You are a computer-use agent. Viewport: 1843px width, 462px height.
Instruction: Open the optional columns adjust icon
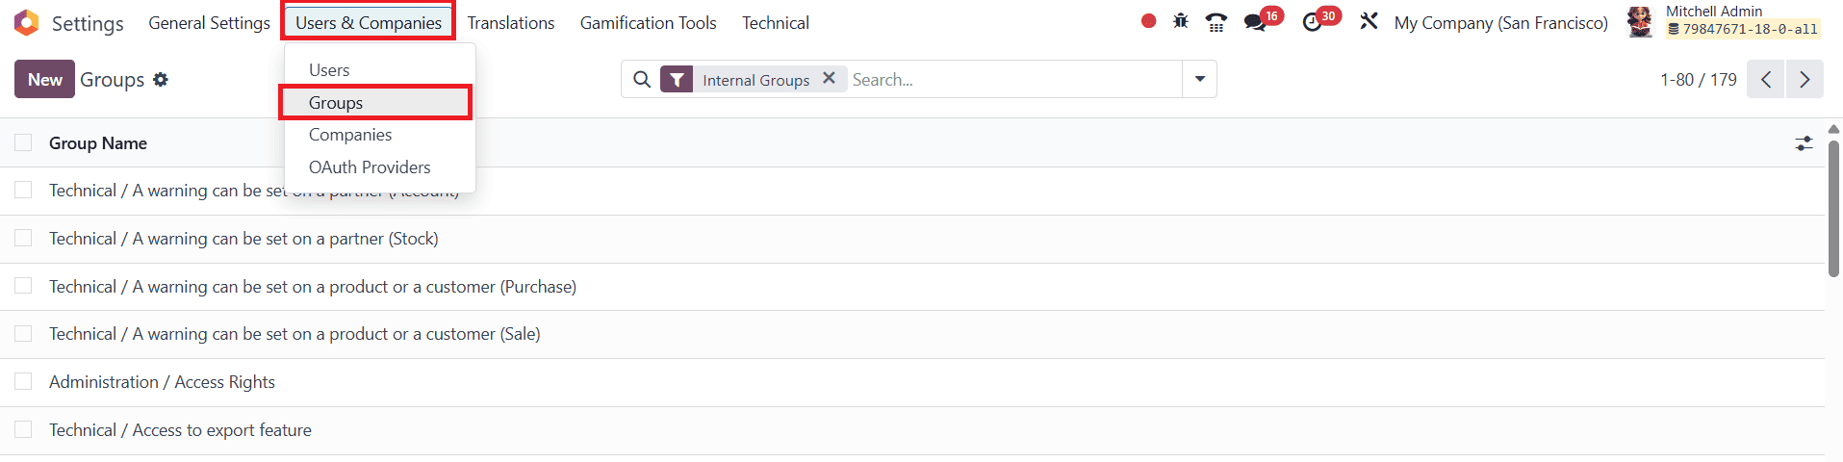point(1804,143)
